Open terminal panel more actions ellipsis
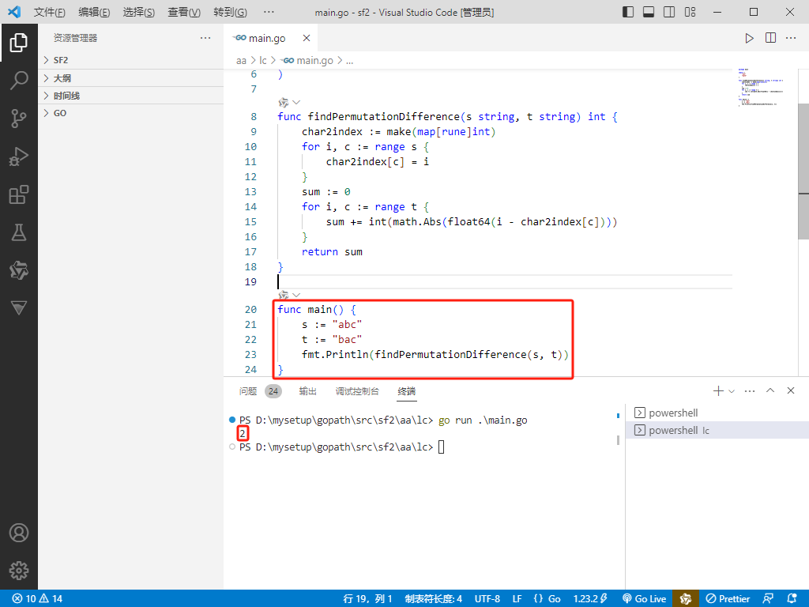 750,390
